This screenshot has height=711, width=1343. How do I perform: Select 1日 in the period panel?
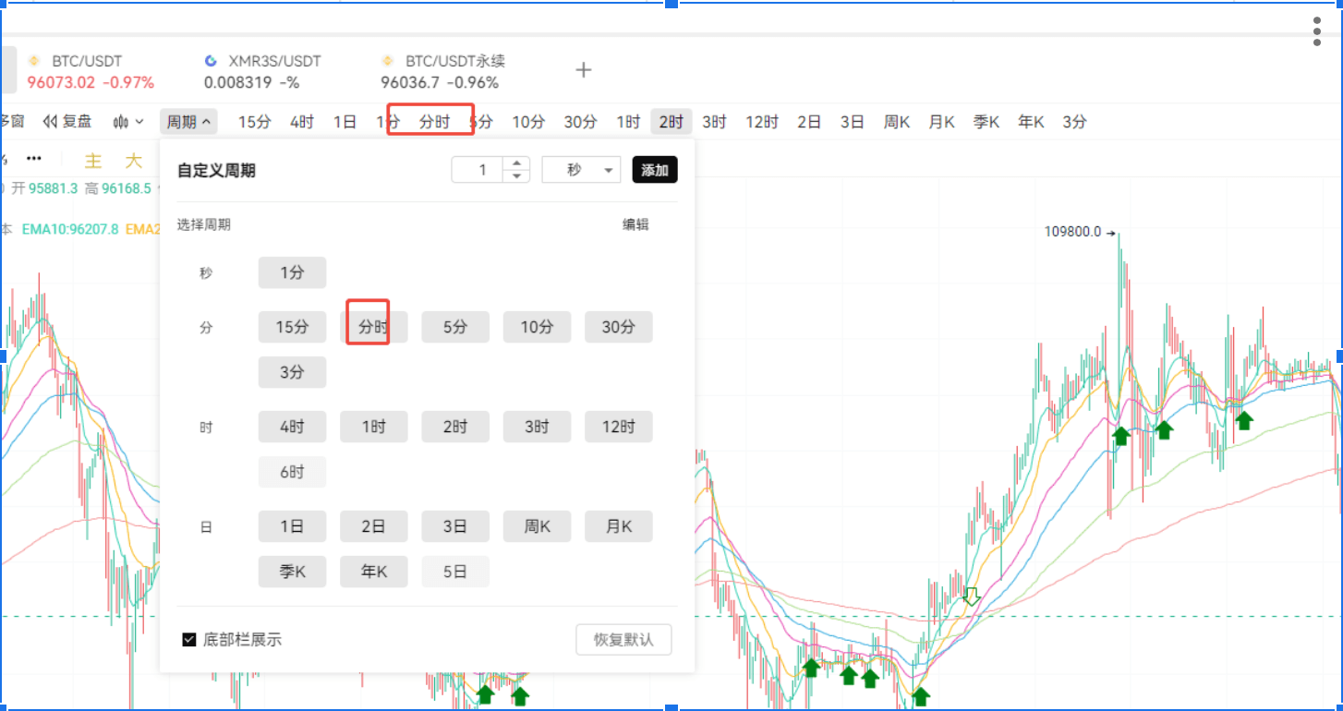pyautogui.click(x=292, y=526)
